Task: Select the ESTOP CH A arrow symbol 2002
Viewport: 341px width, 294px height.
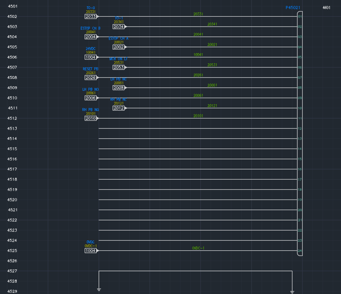Action: 119,47
